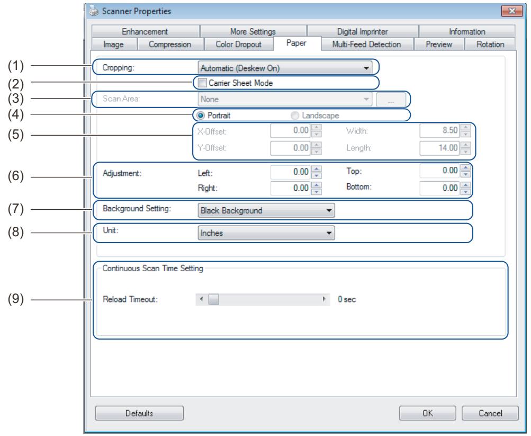Click the Adjustment Top value field

pos(439,171)
